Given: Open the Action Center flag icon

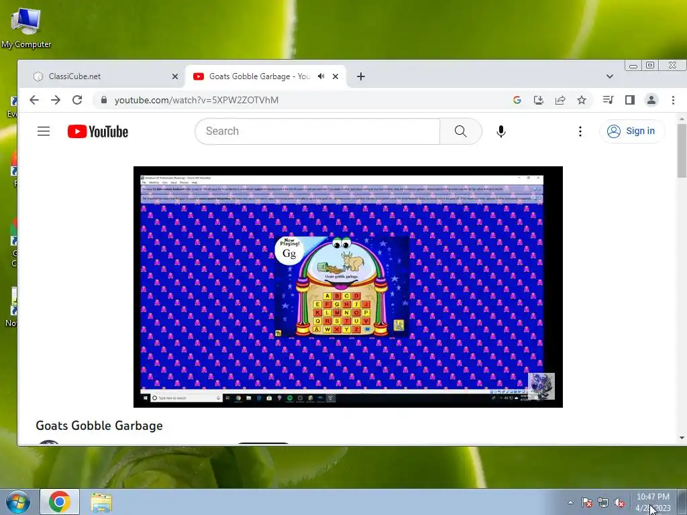Looking at the screenshot, I should [587, 502].
